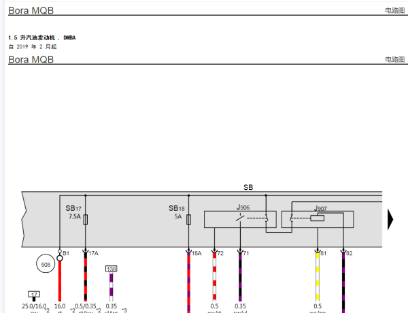Click the second 'Bora MQB' heading
408x313 pixels.
31,59
